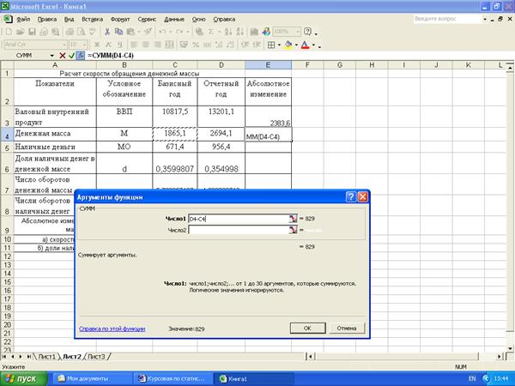Open the function name box dropdown
The image size is (515, 386).
point(51,56)
